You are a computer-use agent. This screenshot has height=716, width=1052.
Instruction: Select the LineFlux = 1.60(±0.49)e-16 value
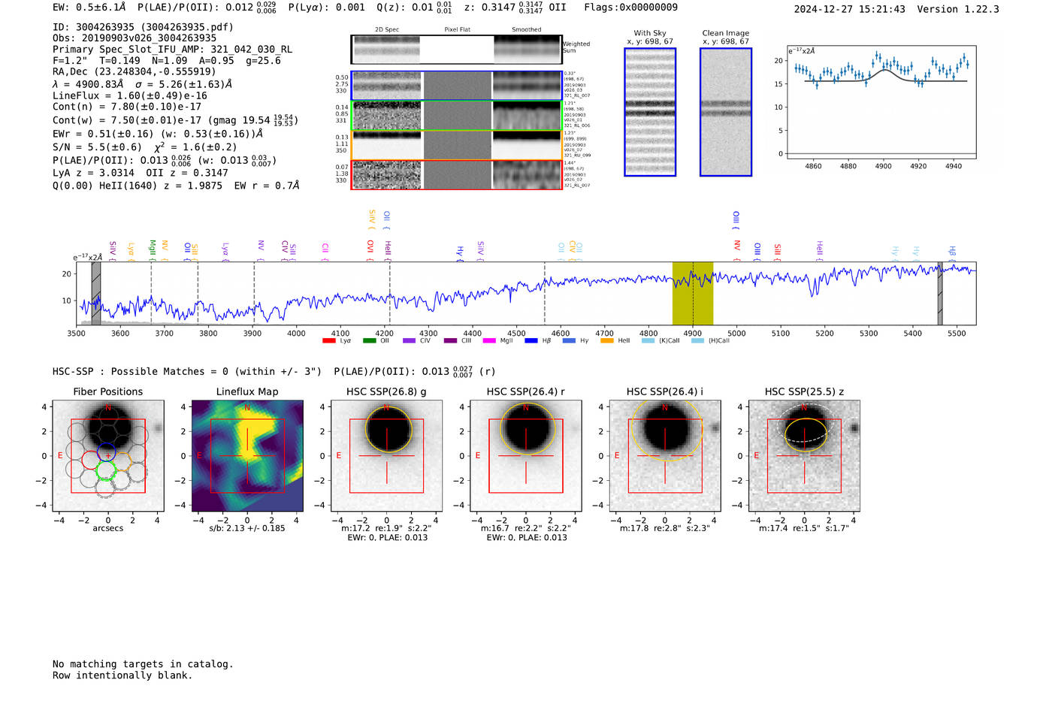pyautogui.click(x=130, y=96)
